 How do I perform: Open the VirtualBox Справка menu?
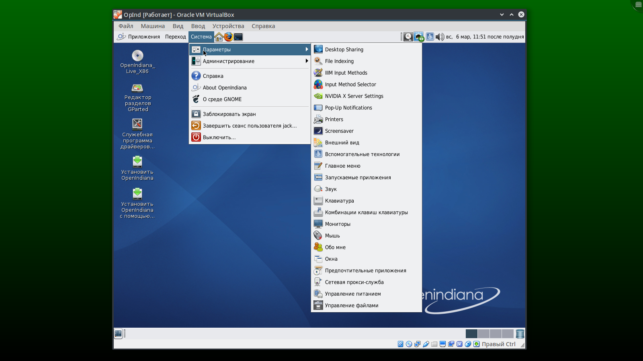click(263, 26)
